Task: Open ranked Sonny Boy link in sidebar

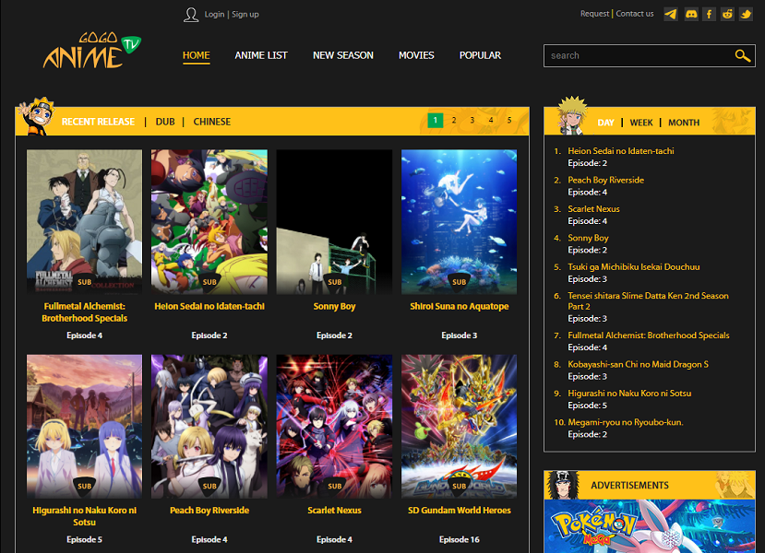Action: pyautogui.click(x=588, y=239)
